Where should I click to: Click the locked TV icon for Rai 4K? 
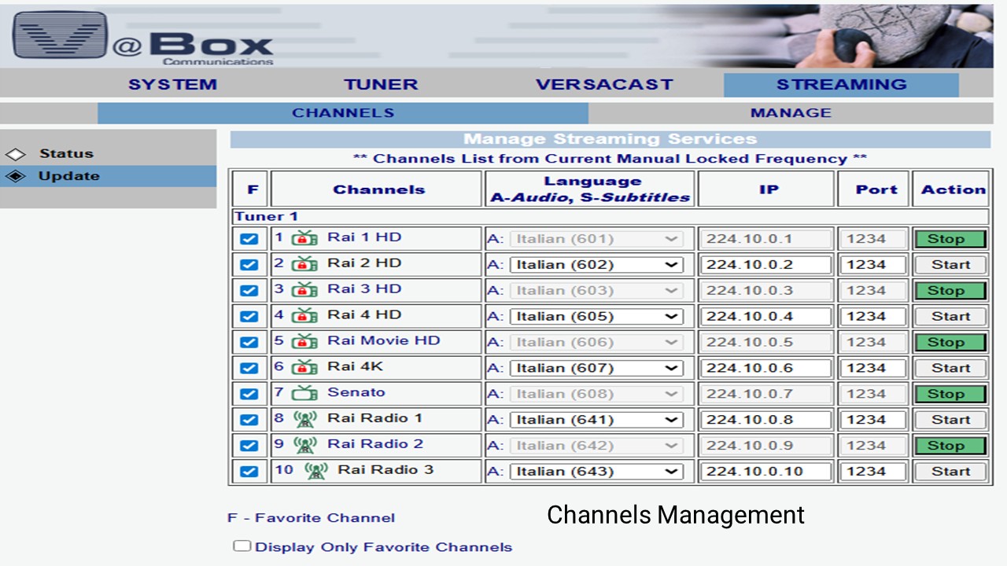click(x=304, y=368)
